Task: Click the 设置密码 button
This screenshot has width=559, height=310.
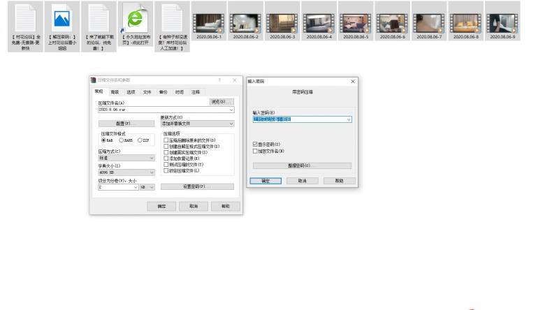Action: point(197,186)
